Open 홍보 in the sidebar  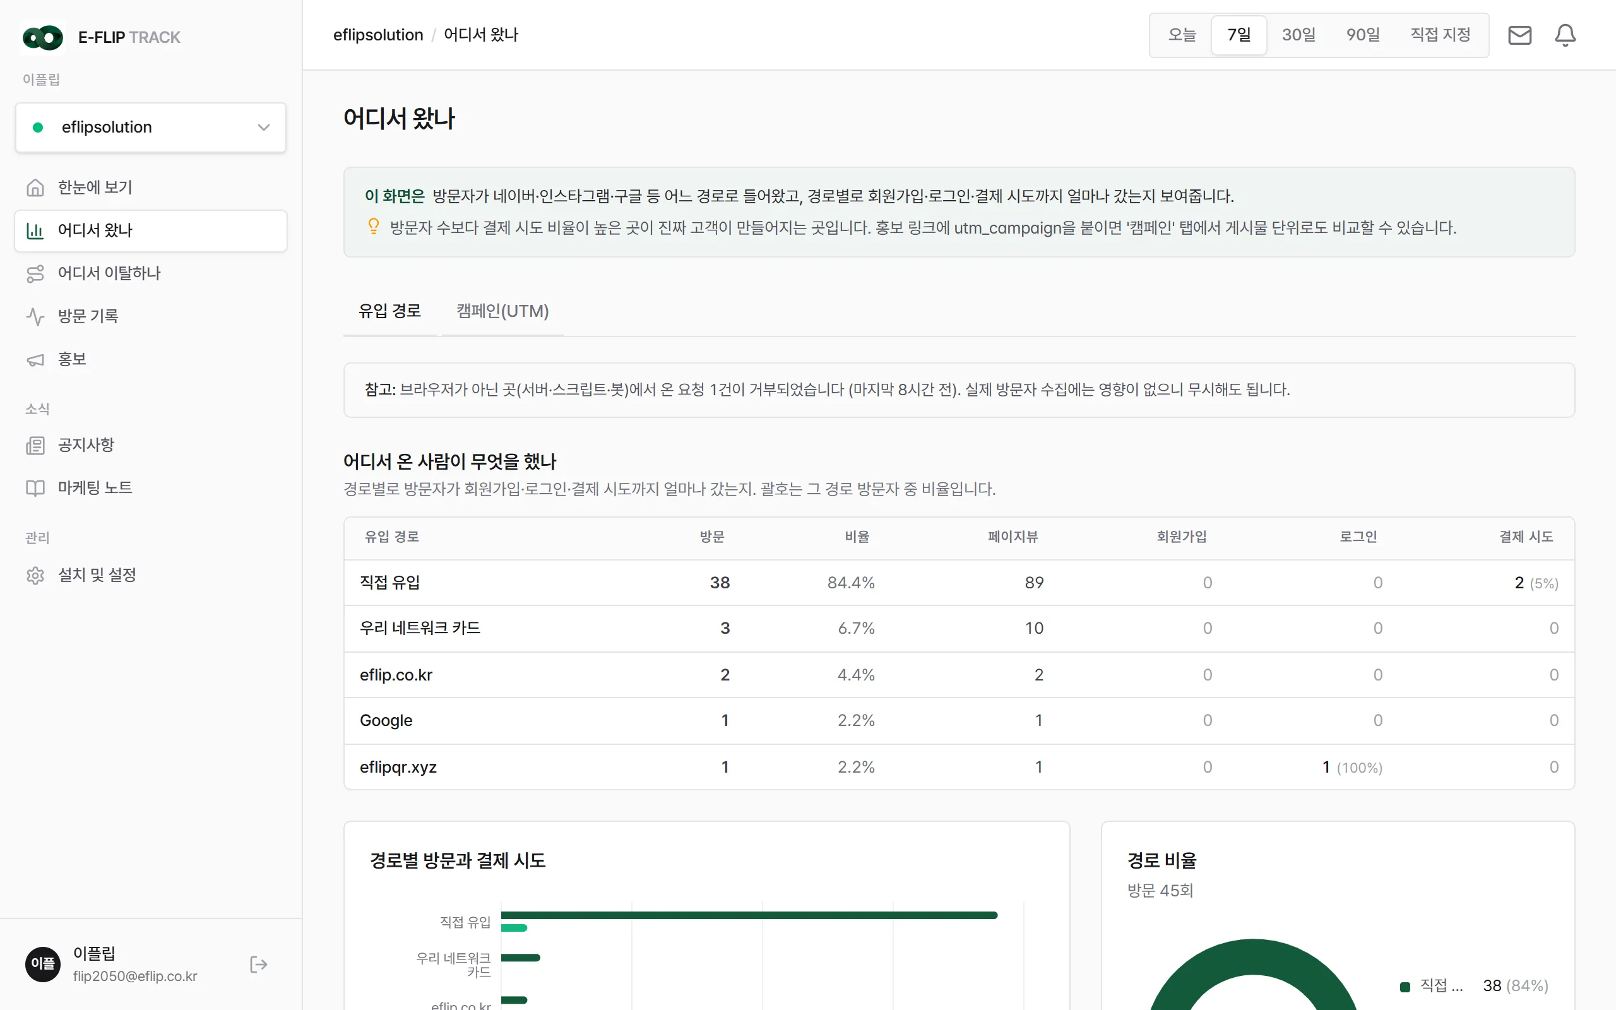click(151, 360)
